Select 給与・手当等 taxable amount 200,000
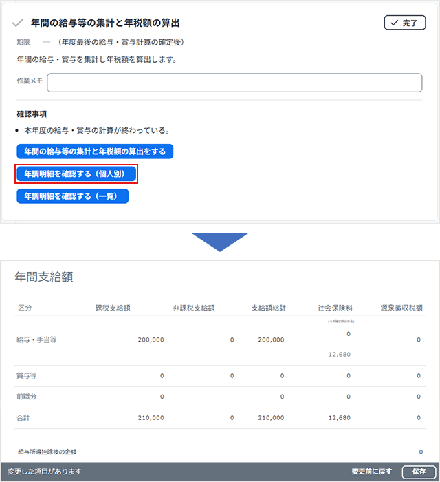 [x=150, y=340]
